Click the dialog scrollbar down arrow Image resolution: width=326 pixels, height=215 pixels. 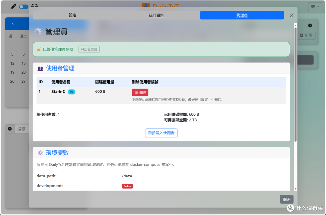click(x=296, y=189)
